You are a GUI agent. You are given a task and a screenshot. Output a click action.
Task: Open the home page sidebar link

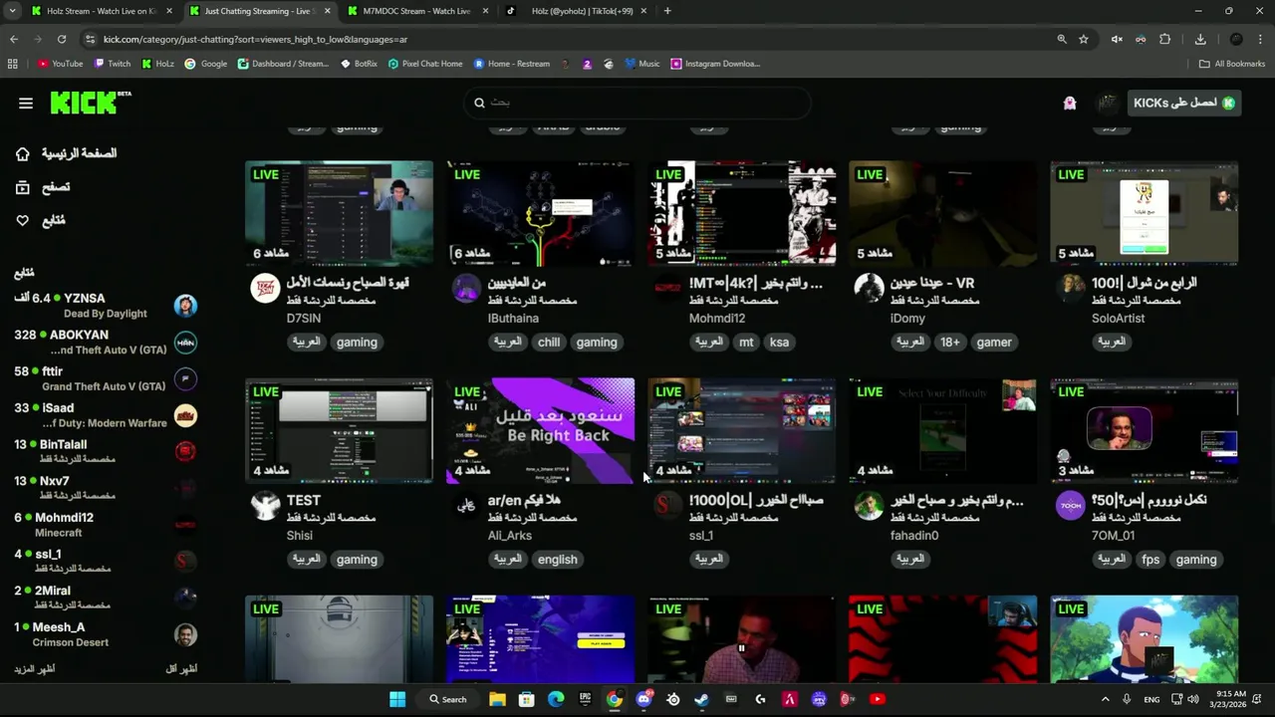click(66, 153)
